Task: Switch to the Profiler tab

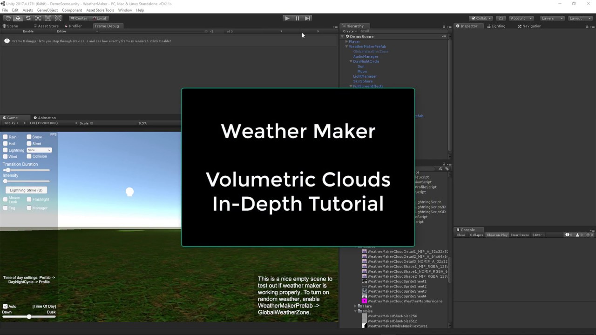Action: pyautogui.click(x=73, y=26)
